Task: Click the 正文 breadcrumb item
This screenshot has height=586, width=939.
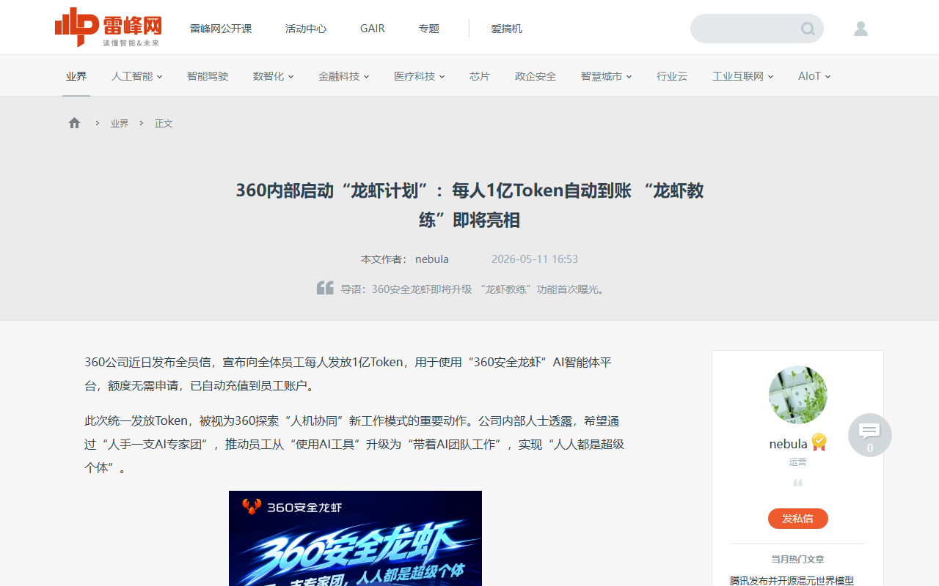Action: tap(164, 123)
